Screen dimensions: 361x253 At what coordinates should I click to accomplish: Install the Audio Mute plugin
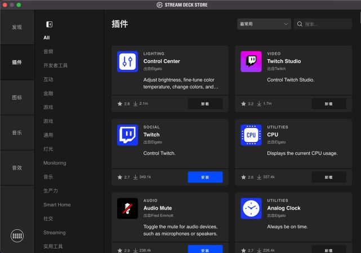tap(205, 249)
